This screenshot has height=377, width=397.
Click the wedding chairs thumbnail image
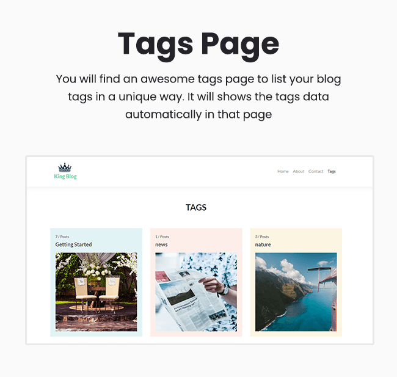(97, 292)
